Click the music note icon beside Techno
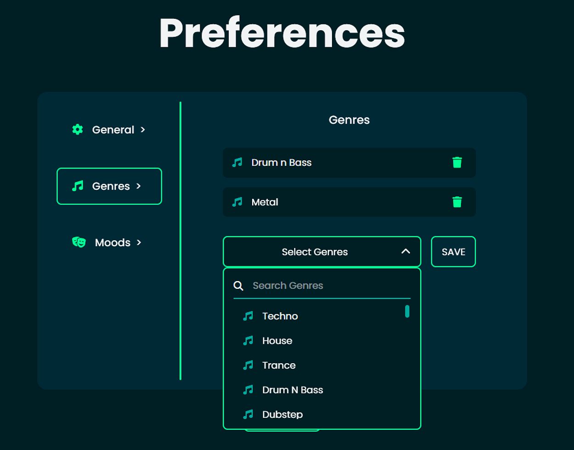The image size is (574, 450). point(248,316)
